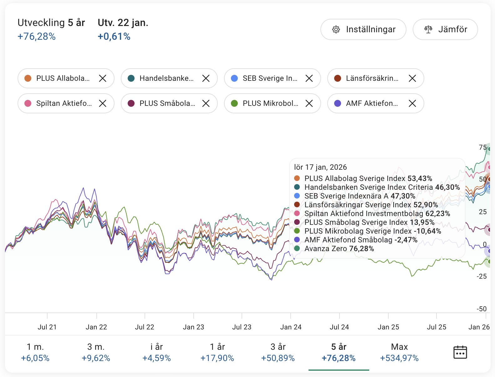Click X on PLUS Småbolag chip
Viewport: 495px width, 377px height.
click(206, 103)
